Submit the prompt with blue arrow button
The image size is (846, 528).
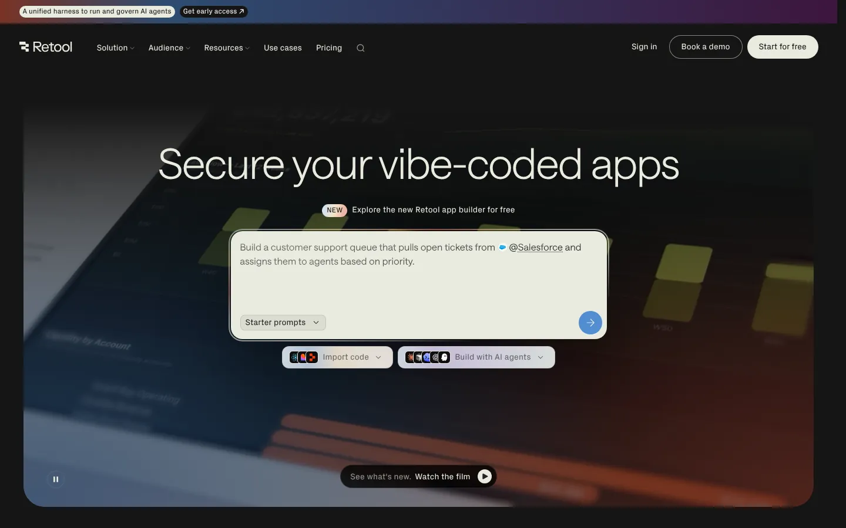click(590, 323)
